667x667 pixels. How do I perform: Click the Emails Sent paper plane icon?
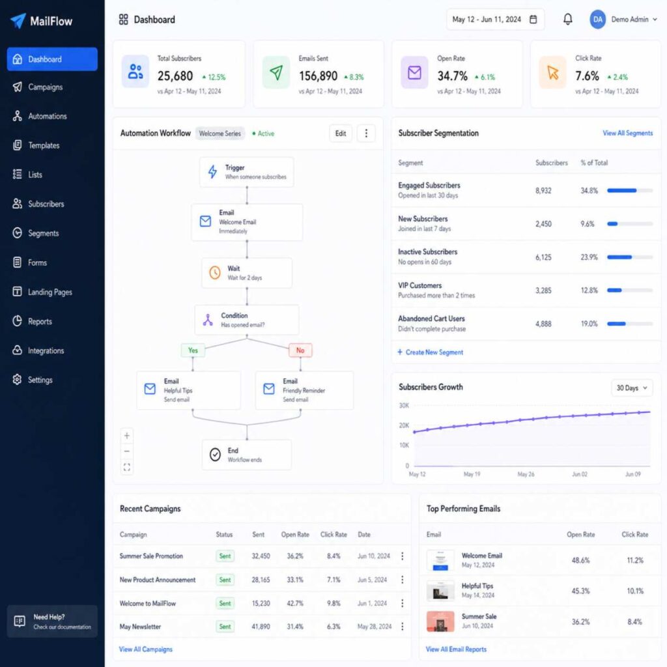click(x=276, y=72)
